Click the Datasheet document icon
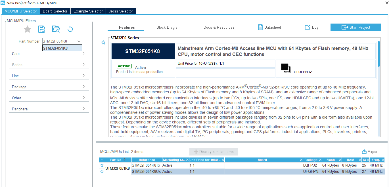The width and height of the screenshot is (391, 187). pyautogui.click(x=260, y=27)
